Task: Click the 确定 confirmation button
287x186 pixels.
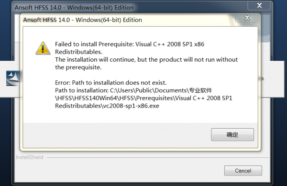Action: (x=232, y=135)
